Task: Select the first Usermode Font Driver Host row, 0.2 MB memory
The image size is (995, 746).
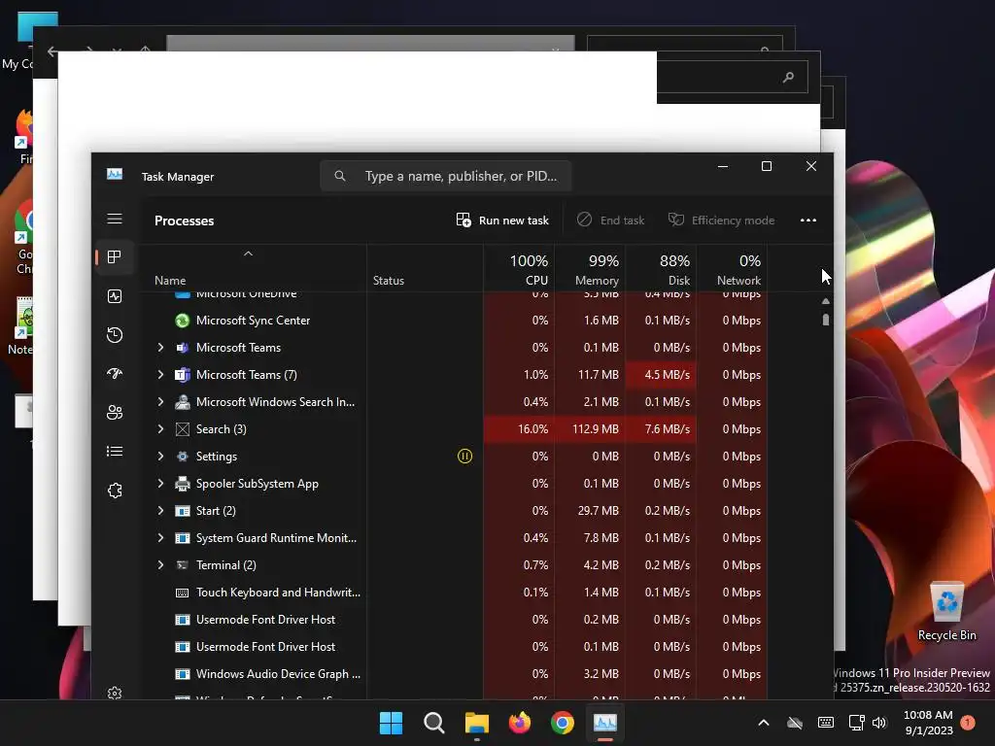Action: coord(453,619)
